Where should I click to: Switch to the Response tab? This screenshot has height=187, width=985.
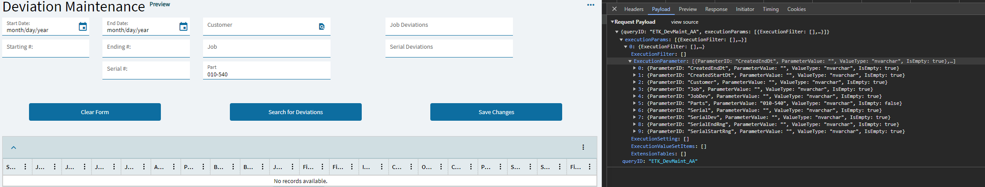[716, 9]
